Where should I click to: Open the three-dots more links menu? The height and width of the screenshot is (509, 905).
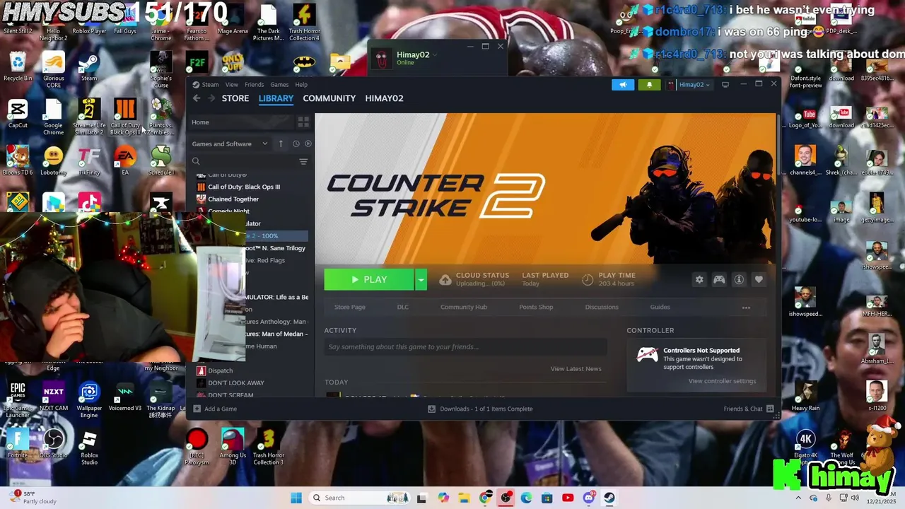coord(746,308)
